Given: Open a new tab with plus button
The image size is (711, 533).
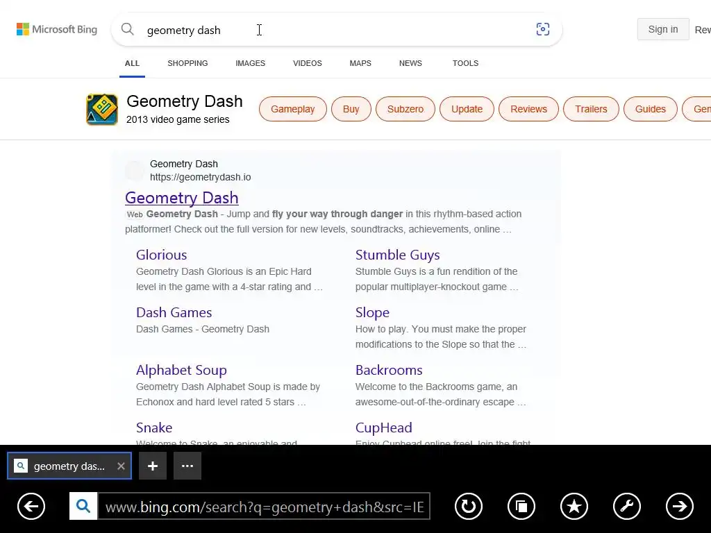Looking at the screenshot, I should [x=153, y=466].
